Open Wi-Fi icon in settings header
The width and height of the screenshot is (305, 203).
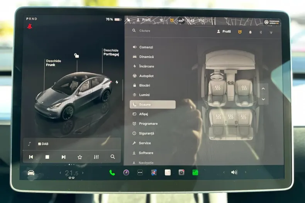coord(271,32)
